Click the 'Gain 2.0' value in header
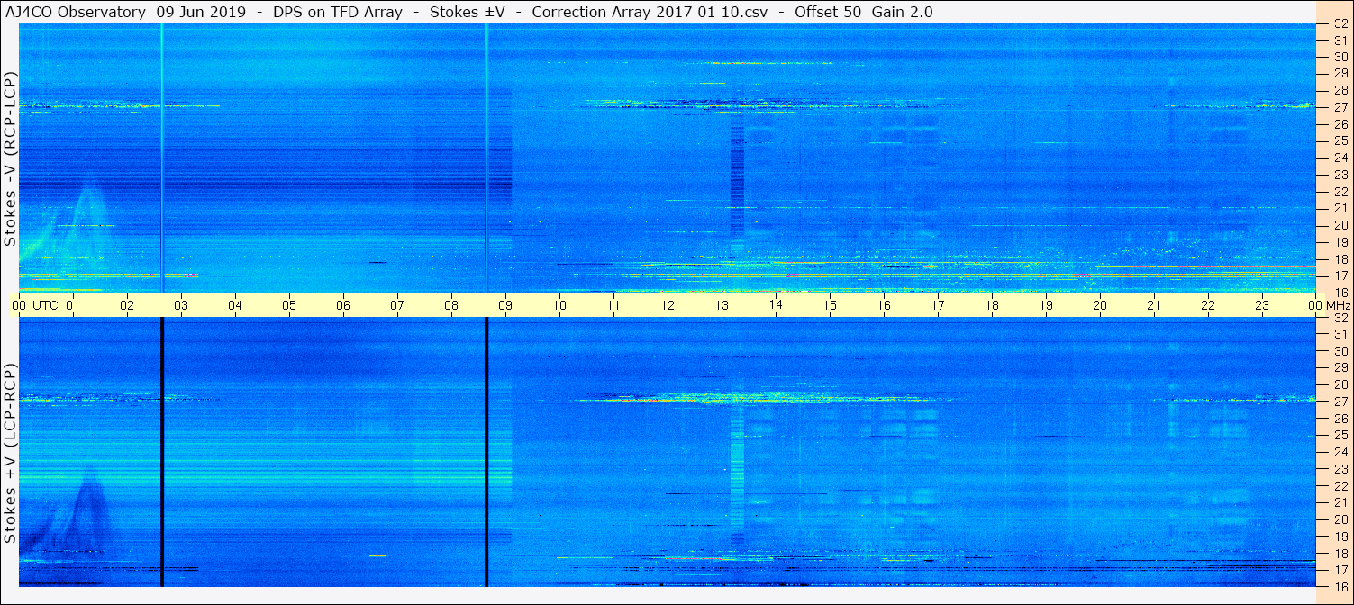This screenshot has width=1354, height=605. coord(903,12)
